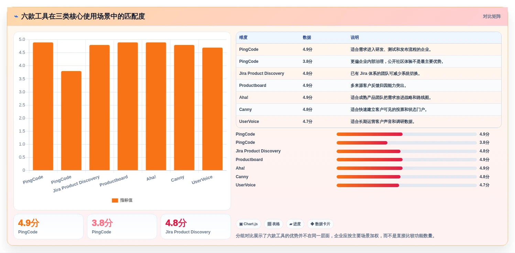This screenshot has height=253, width=515.
Task: Click the Canny table row name
Action: click(x=245, y=110)
